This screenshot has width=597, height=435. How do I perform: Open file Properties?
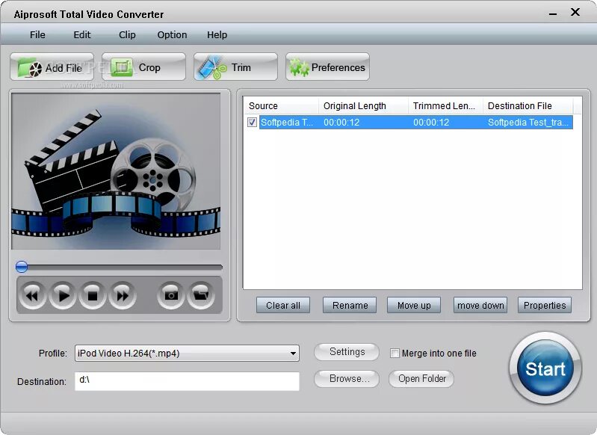click(x=545, y=305)
